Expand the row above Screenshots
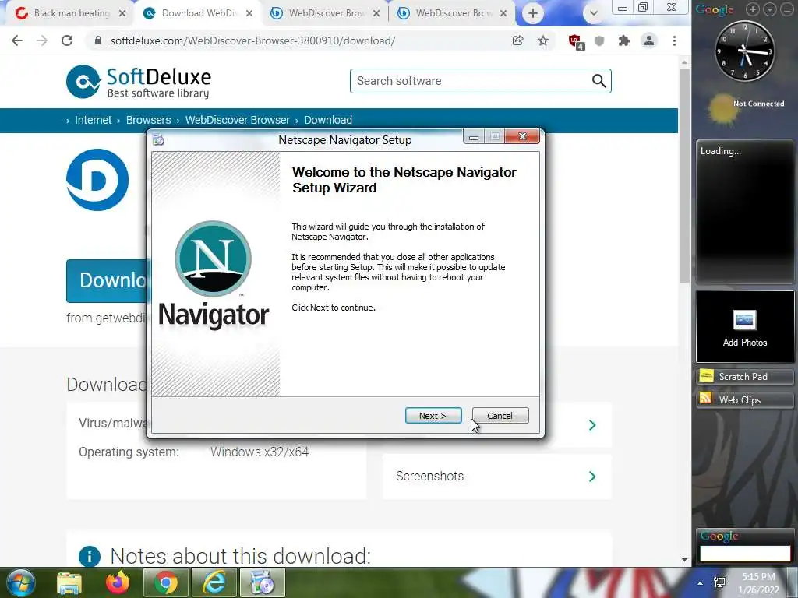 (x=592, y=425)
